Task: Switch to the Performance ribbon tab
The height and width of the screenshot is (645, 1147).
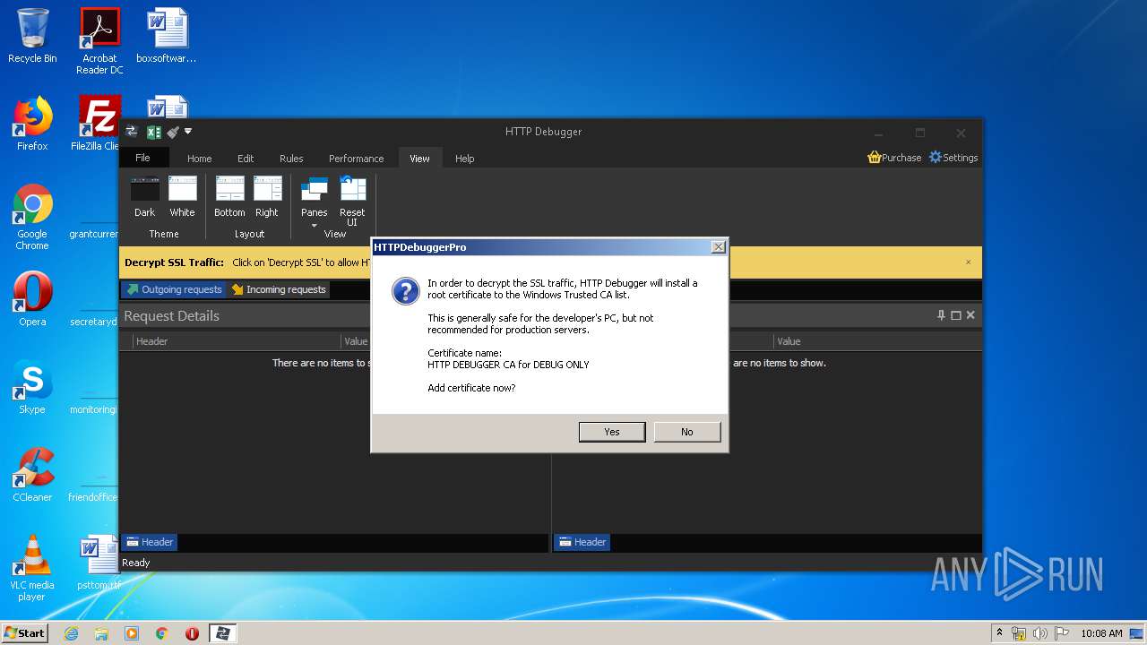Action: tap(356, 159)
